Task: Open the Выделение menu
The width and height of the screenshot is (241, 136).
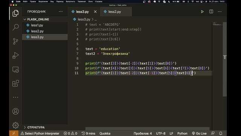Action: pyautogui.click(x=43, y=2)
